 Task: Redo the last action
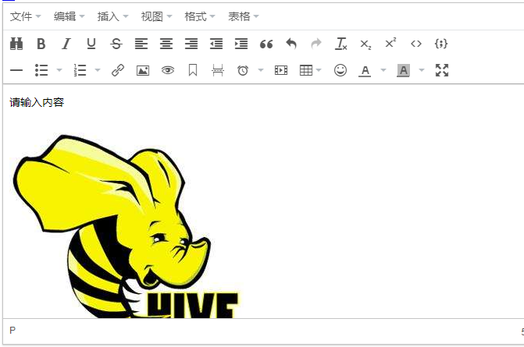(x=316, y=44)
